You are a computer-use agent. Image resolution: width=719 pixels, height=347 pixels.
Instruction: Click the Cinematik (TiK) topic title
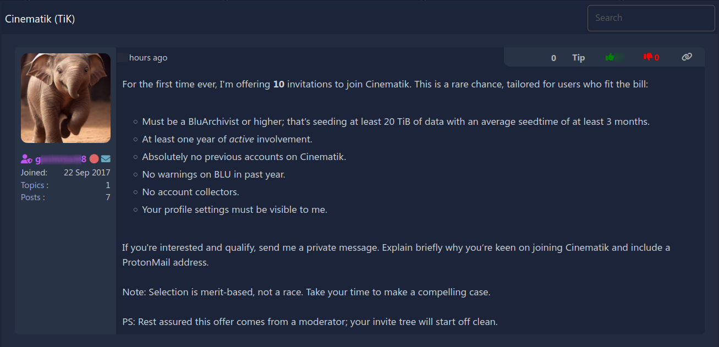40,19
